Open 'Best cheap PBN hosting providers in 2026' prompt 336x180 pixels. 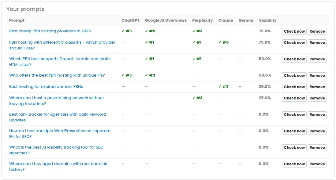tap(50, 31)
